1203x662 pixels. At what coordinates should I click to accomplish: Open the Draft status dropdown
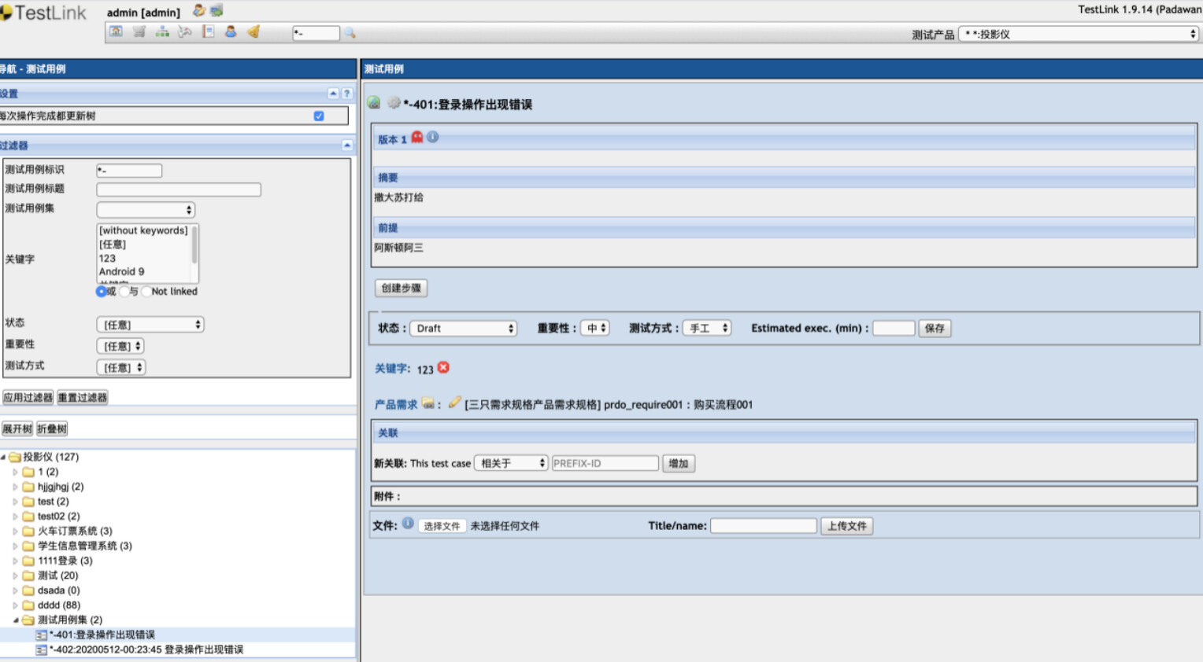[464, 329]
